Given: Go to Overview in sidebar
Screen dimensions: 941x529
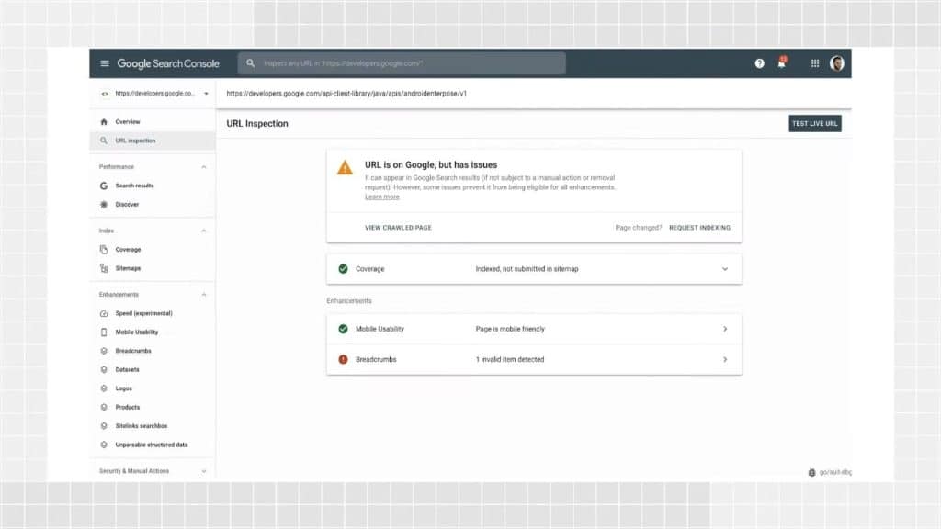Looking at the screenshot, I should pyautogui.click(x=127, y=122).
